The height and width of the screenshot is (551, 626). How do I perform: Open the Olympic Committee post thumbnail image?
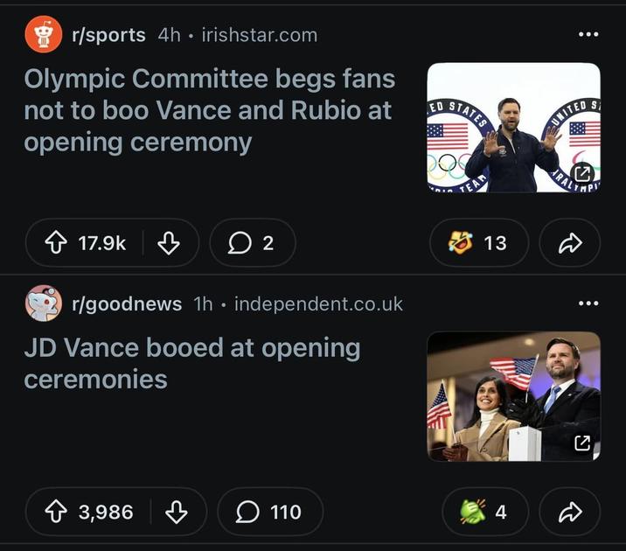[x=513, y=128]
